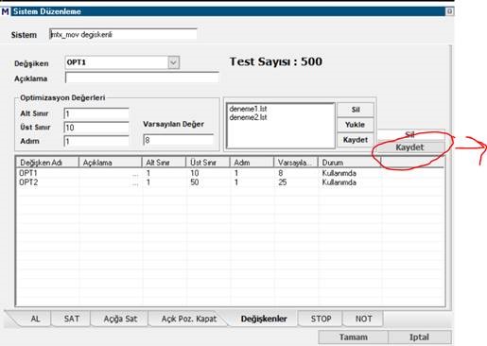Click the Sistem name input field
Image resolution: width=487 pixels, height=346 pixels.
123,34
